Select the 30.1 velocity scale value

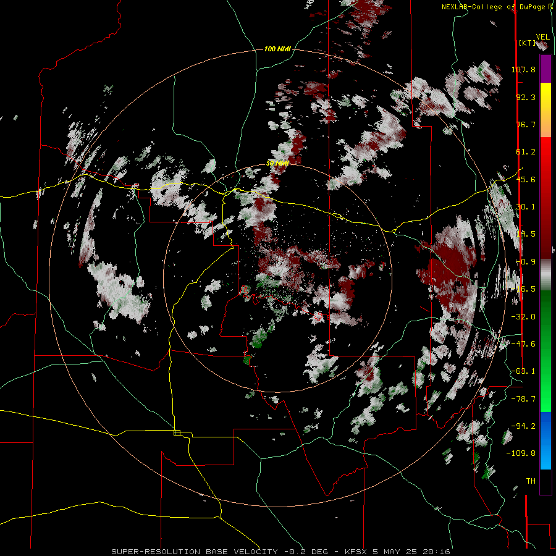(526, 207)
